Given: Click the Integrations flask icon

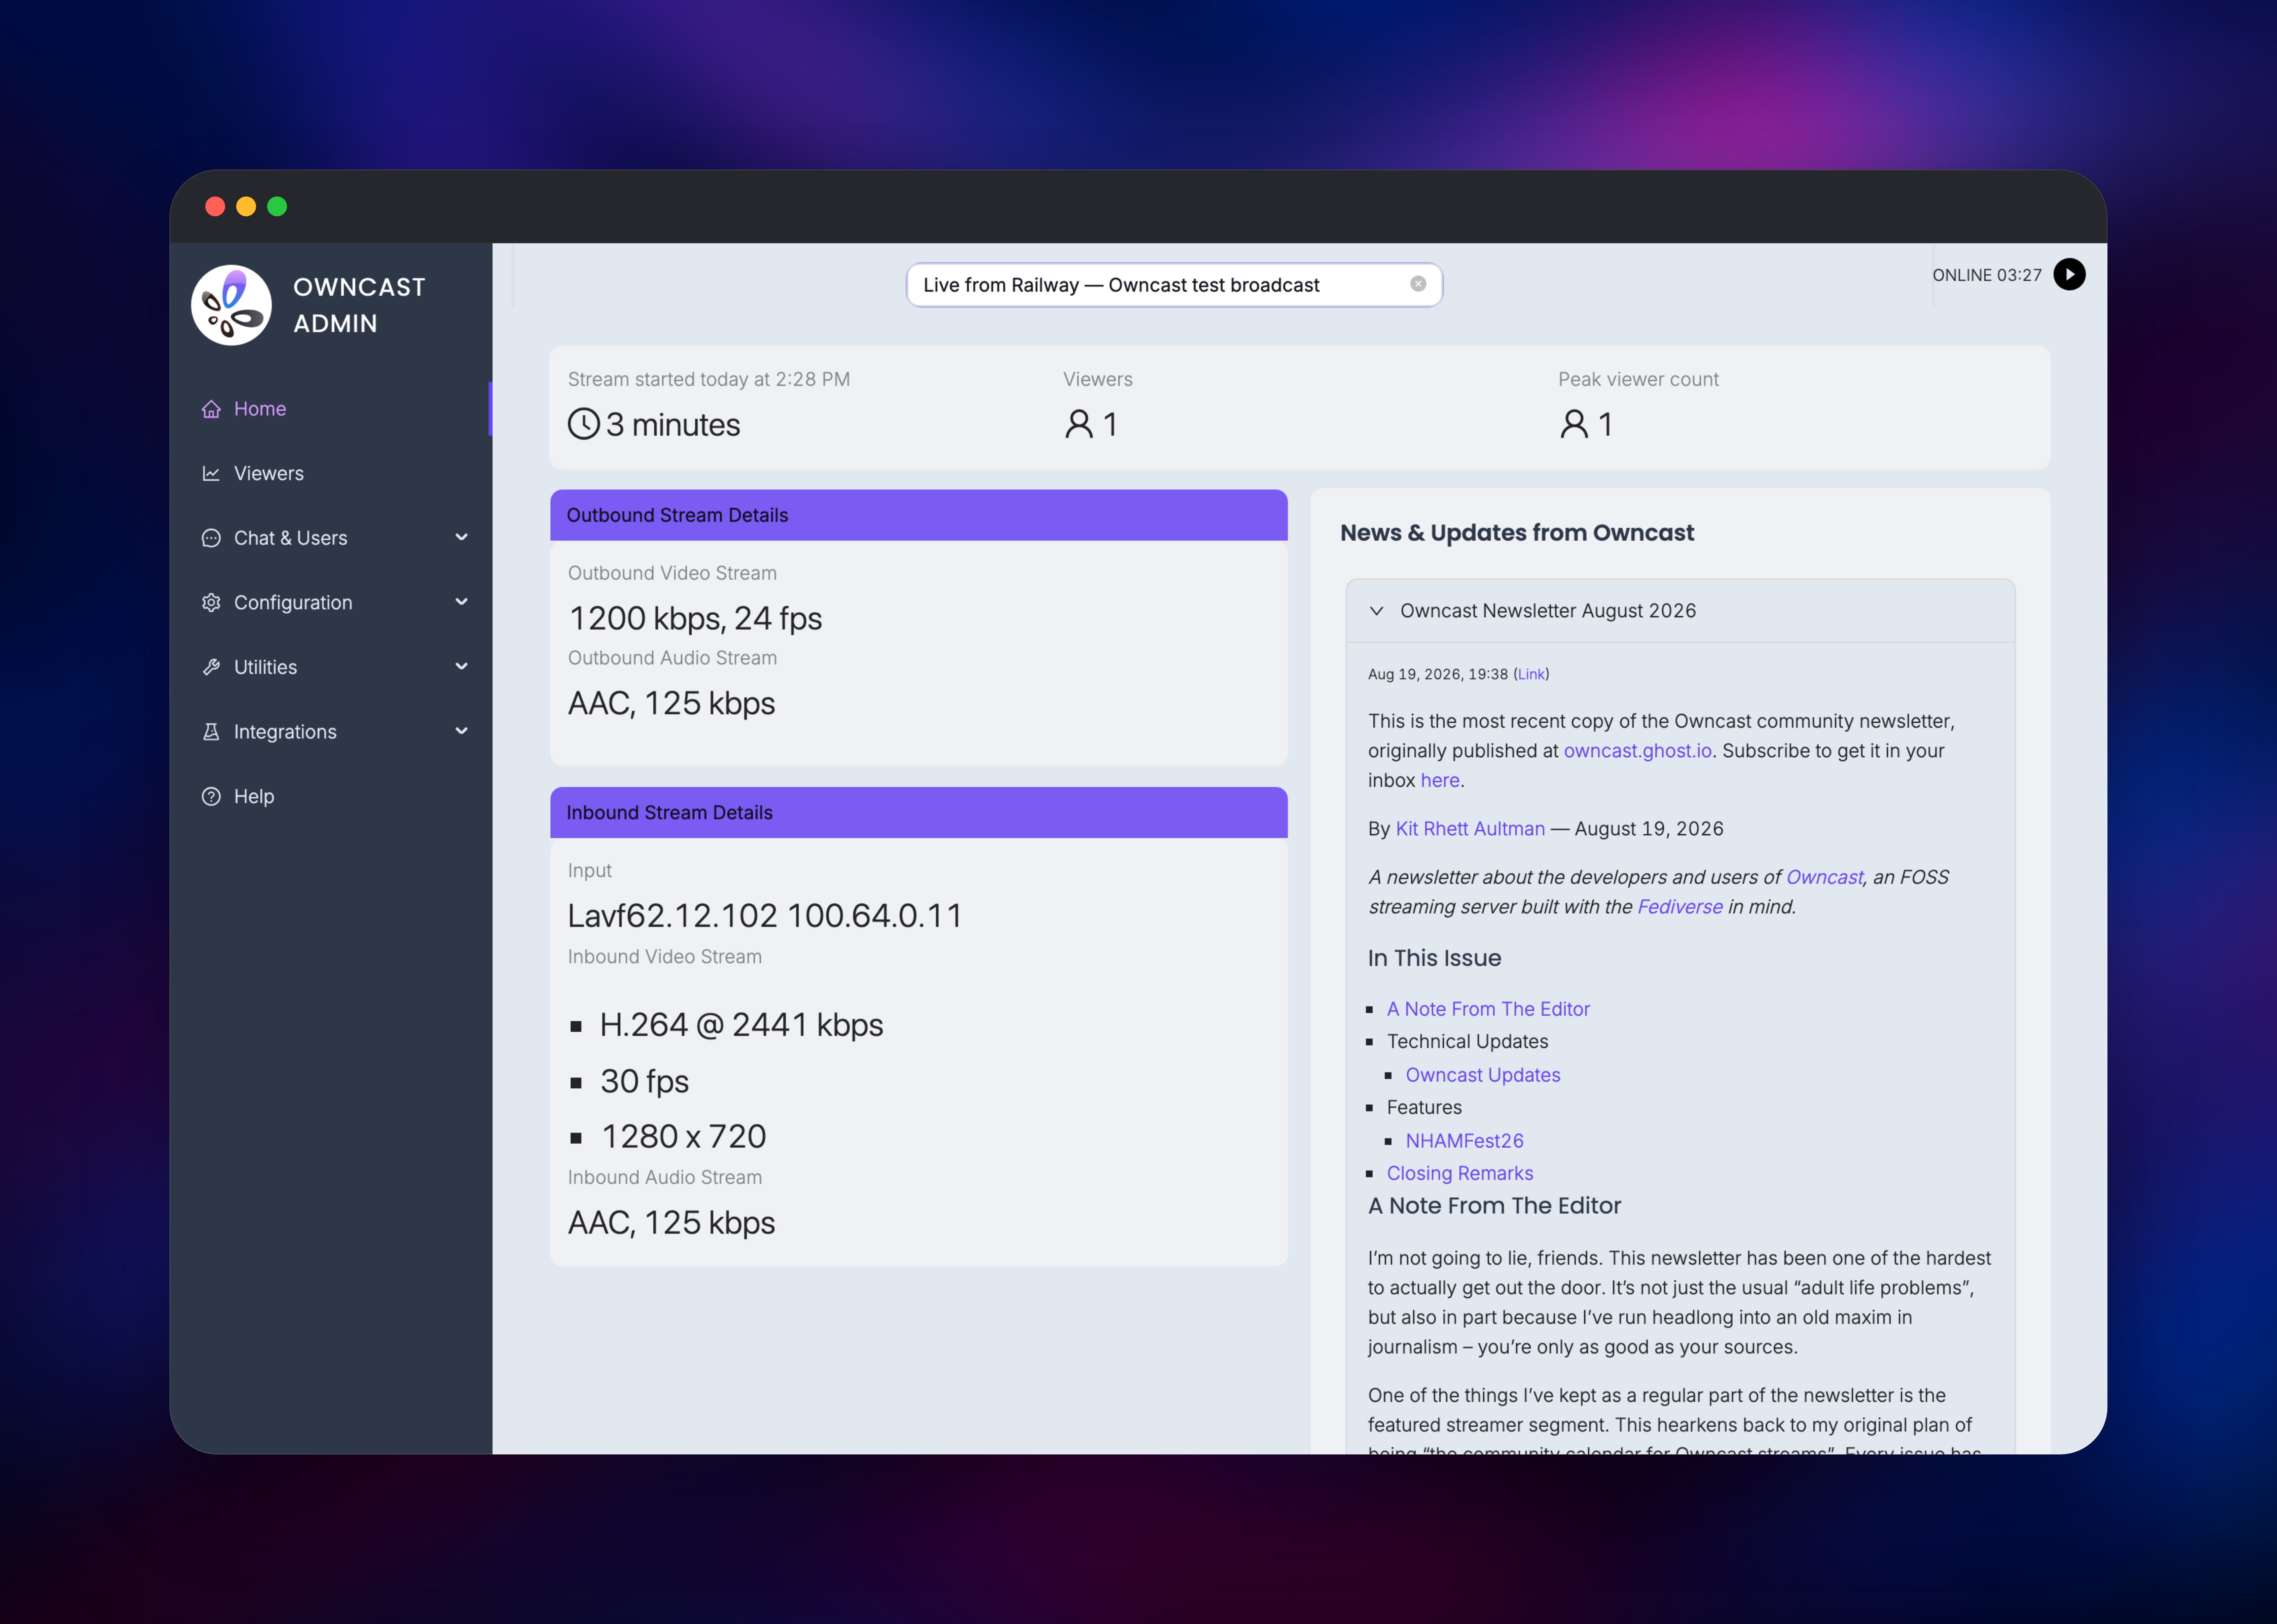Looking at the screenshot, I should [x=211, y=732].
